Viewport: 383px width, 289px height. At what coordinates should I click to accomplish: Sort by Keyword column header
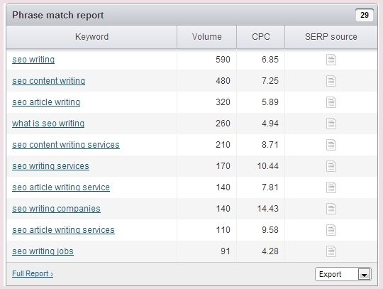[x=91, y=37]
